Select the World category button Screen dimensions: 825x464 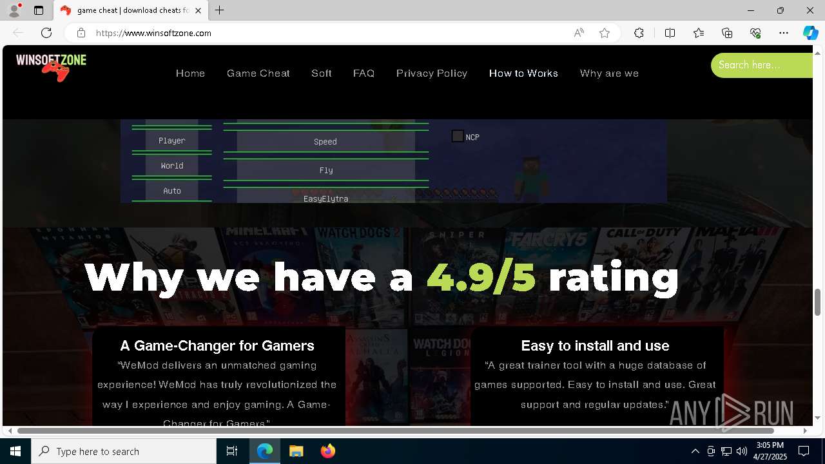171,166
